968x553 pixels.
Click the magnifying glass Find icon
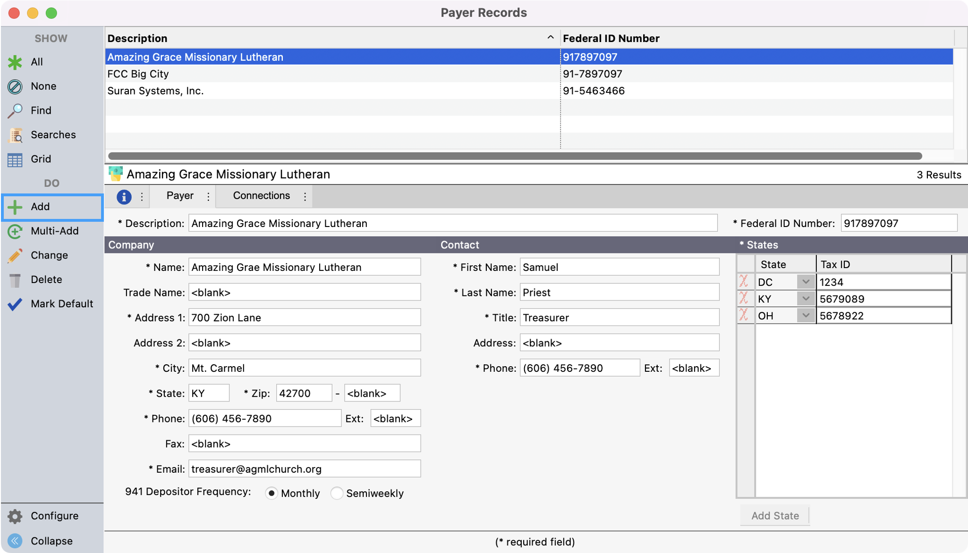pos(15,110)
